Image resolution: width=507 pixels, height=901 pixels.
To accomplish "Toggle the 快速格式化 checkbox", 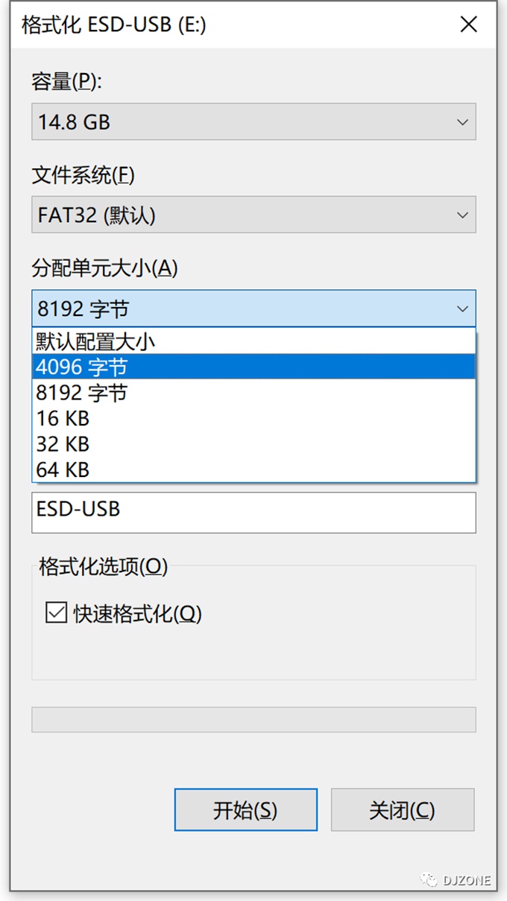I will tap(57, 613).
